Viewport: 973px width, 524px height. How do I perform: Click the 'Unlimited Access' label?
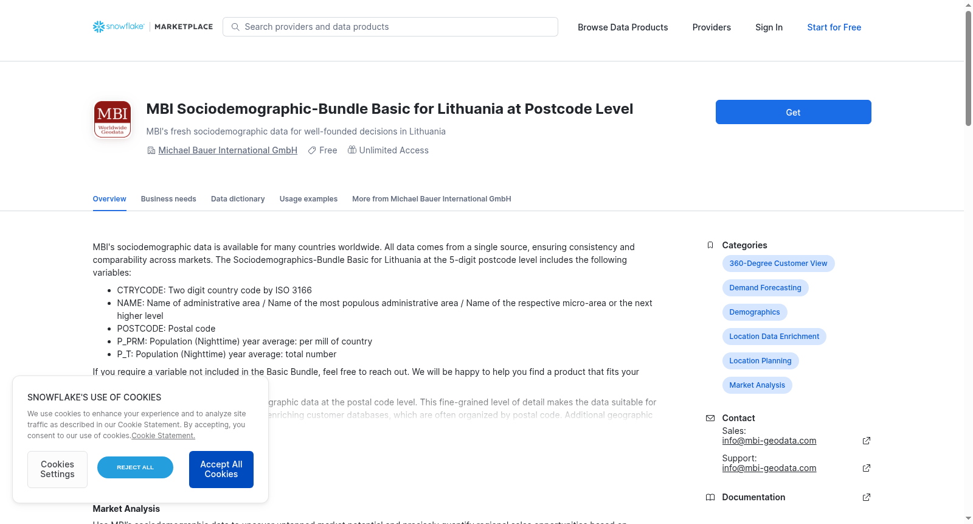394,150
